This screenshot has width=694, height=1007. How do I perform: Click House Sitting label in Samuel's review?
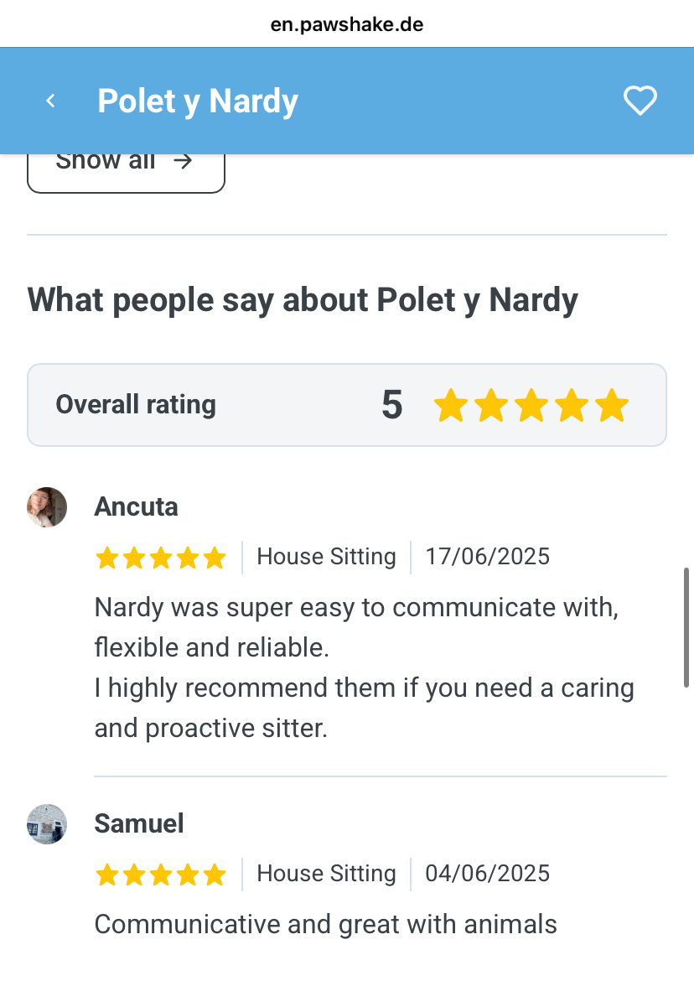click(x=326, y=874)
